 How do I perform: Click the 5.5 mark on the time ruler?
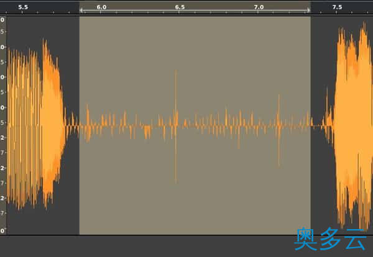23,7
